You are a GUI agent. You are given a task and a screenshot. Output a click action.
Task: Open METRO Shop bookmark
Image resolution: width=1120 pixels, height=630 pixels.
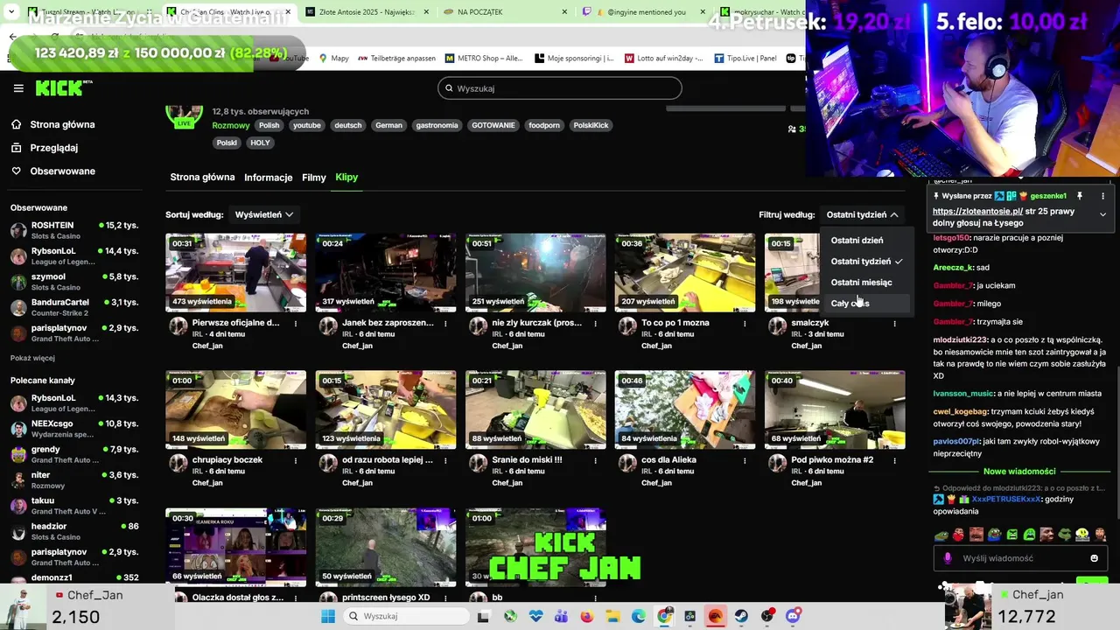pos(483,59)
